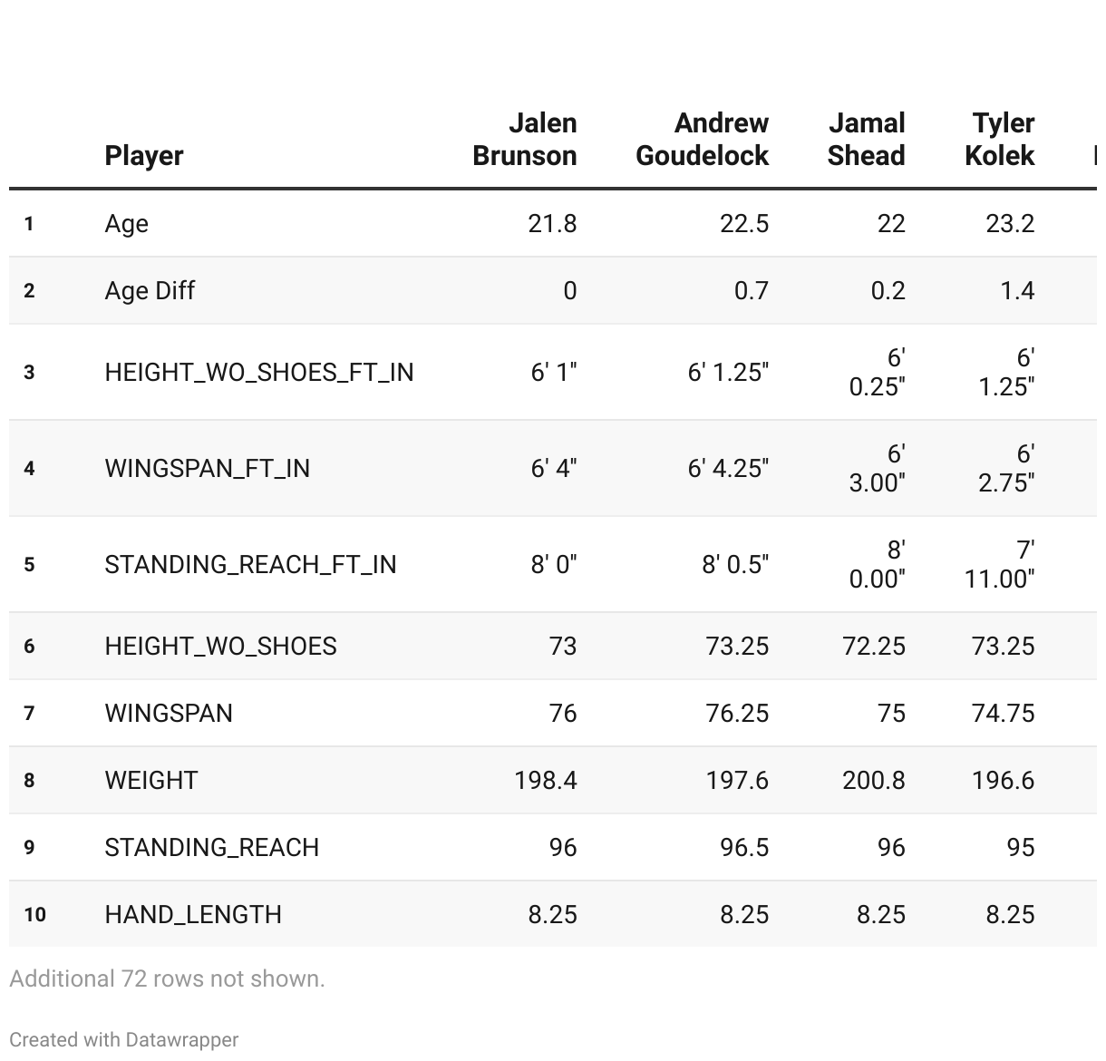This screenshot has width=1106, height=1061.
Task: Click the Additional 72 rows not shown text
Action: tap(167, 978)
